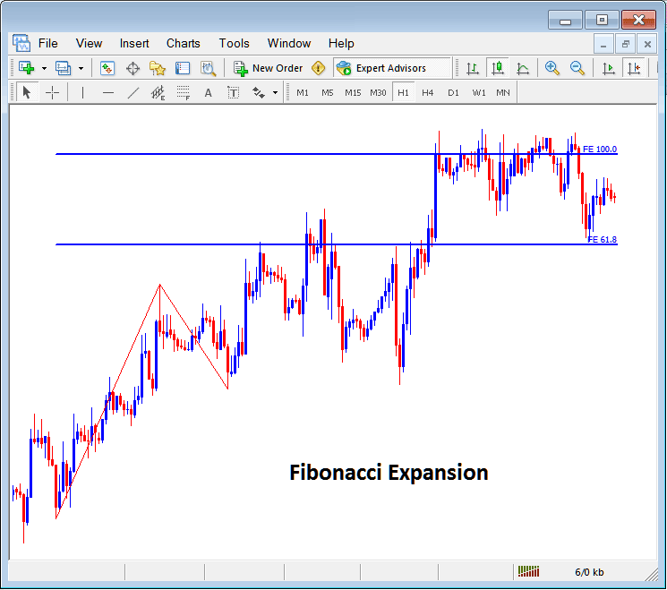The height and width of the screenshot is (590, 667).
Task: Expand the Profiles dropdown arrow
Action: coord(81,68)
